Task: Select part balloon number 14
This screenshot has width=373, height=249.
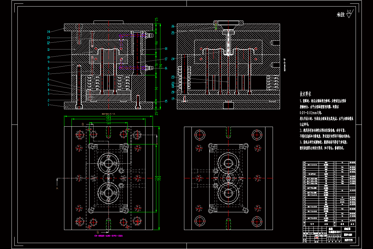Action: pyautogui.click(x=48, y=32)
